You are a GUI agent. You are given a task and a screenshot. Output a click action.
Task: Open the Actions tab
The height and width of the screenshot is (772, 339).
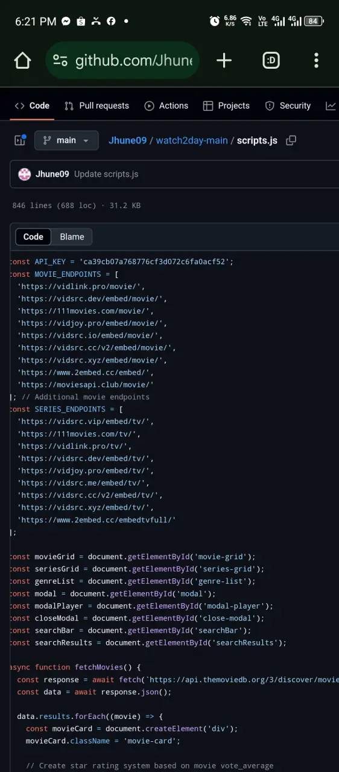click(166, 106)
